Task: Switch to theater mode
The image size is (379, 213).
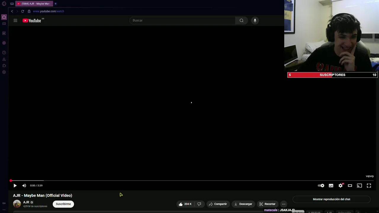Action: 350,185
